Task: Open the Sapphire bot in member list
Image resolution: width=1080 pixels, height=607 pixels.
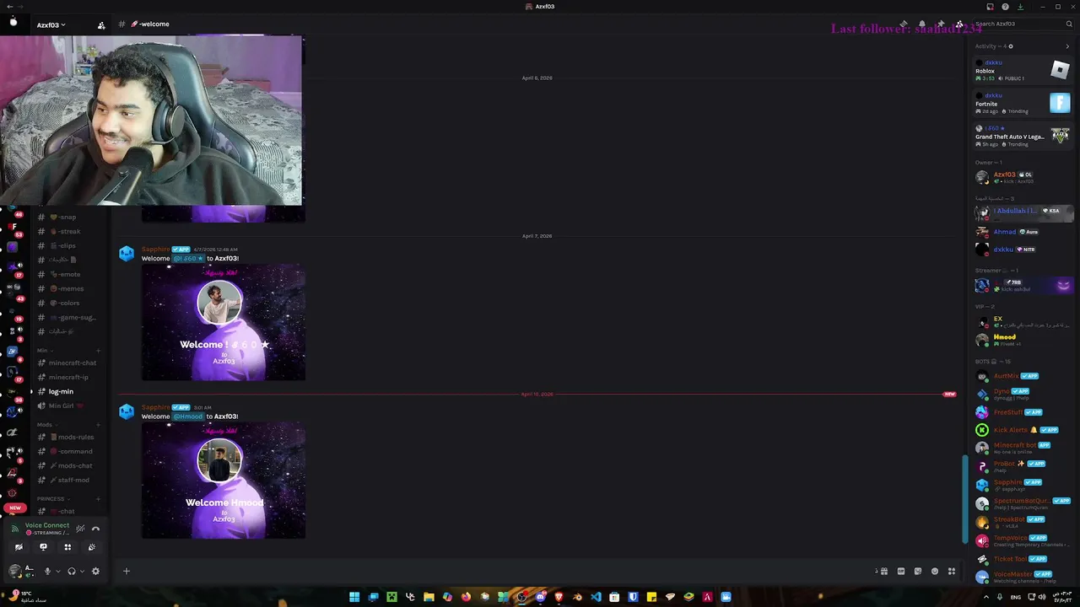Action: click(1023, 485)
